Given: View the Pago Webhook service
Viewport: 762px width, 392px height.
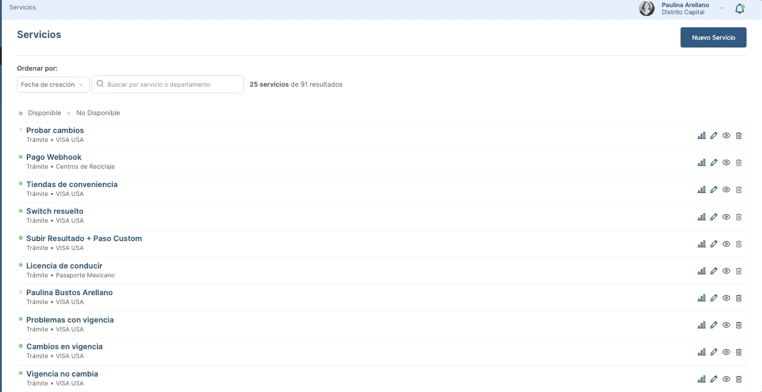Looking at the screenshot, I should click(726, 163).
